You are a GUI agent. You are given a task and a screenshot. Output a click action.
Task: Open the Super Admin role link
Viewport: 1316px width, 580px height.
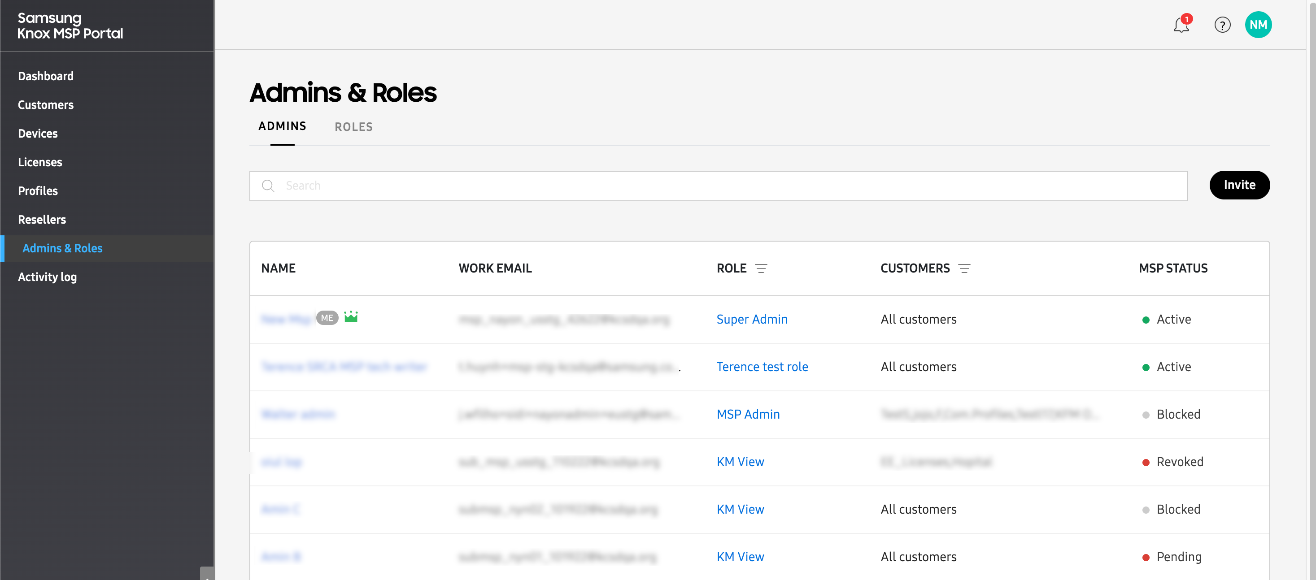tap(751, 320)
